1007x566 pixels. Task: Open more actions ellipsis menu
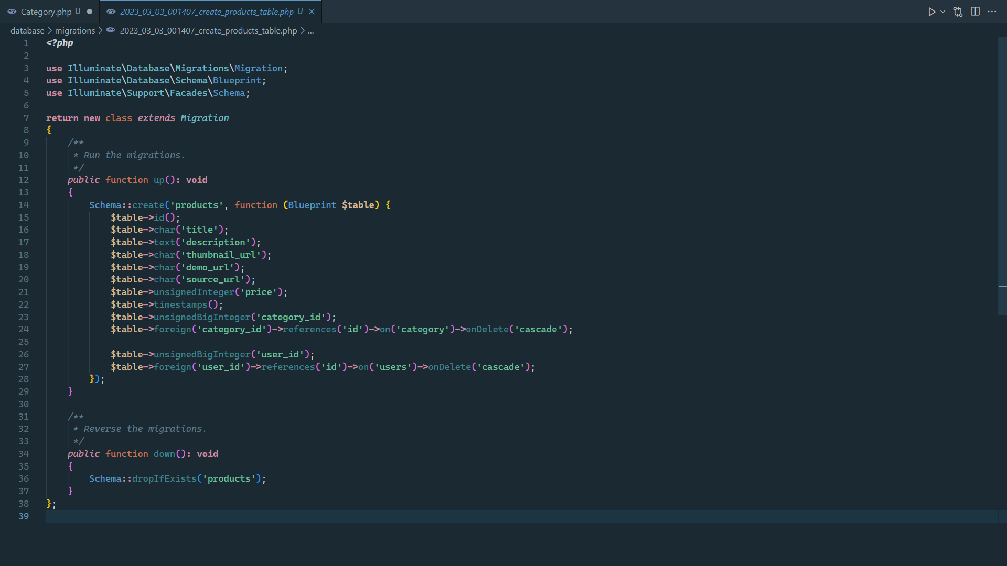coord(992,12)
